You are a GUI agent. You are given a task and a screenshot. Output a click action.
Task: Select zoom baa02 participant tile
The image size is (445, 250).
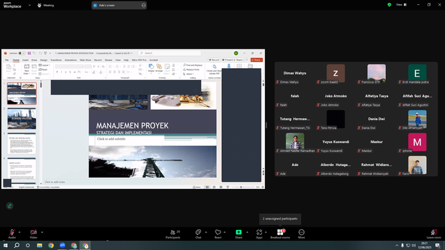(x=336, y=74)
